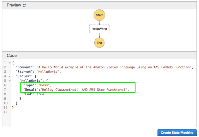Click the Comment string about Amazon States Language
Viewport: 199px width, 137px height.
tap(114, 67)
